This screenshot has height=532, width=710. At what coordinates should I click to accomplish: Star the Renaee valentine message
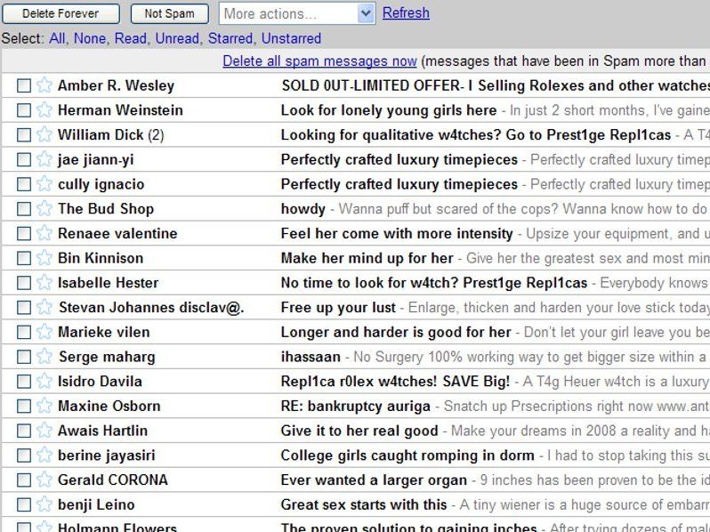click(44, 233)
